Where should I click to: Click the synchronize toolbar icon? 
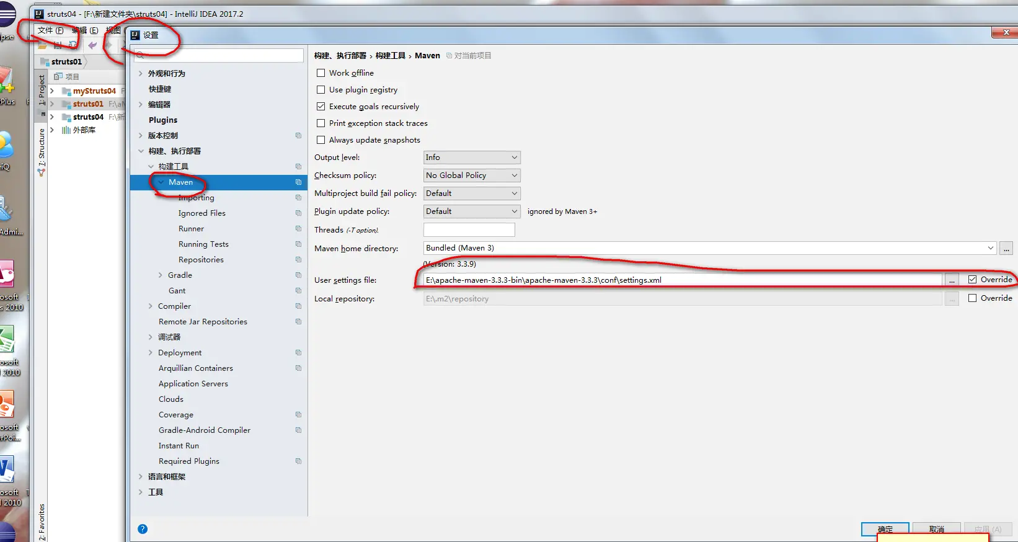(x=73, y=45)
